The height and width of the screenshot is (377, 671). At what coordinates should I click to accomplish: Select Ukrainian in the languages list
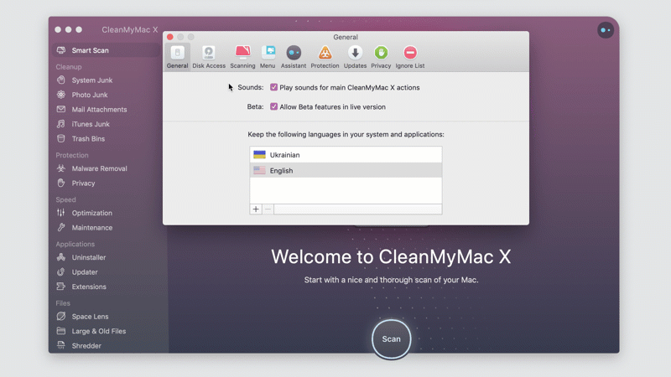pos(346,155)
